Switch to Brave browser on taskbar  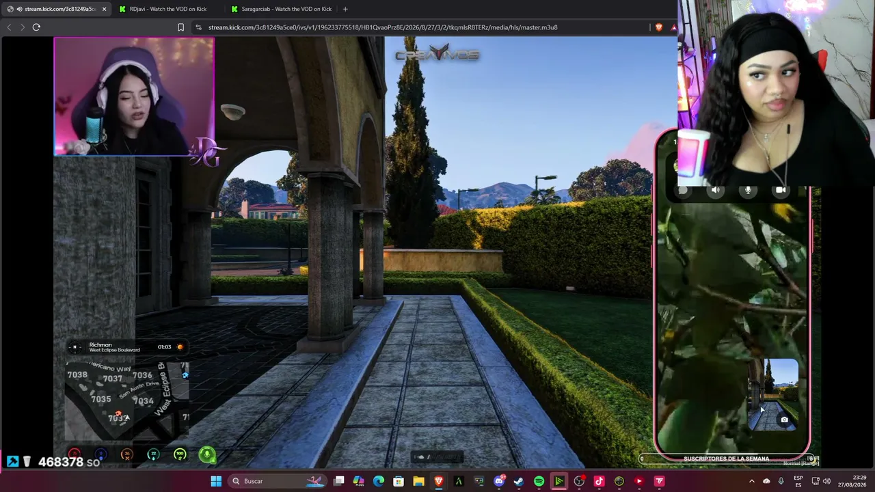coord(439,481)
